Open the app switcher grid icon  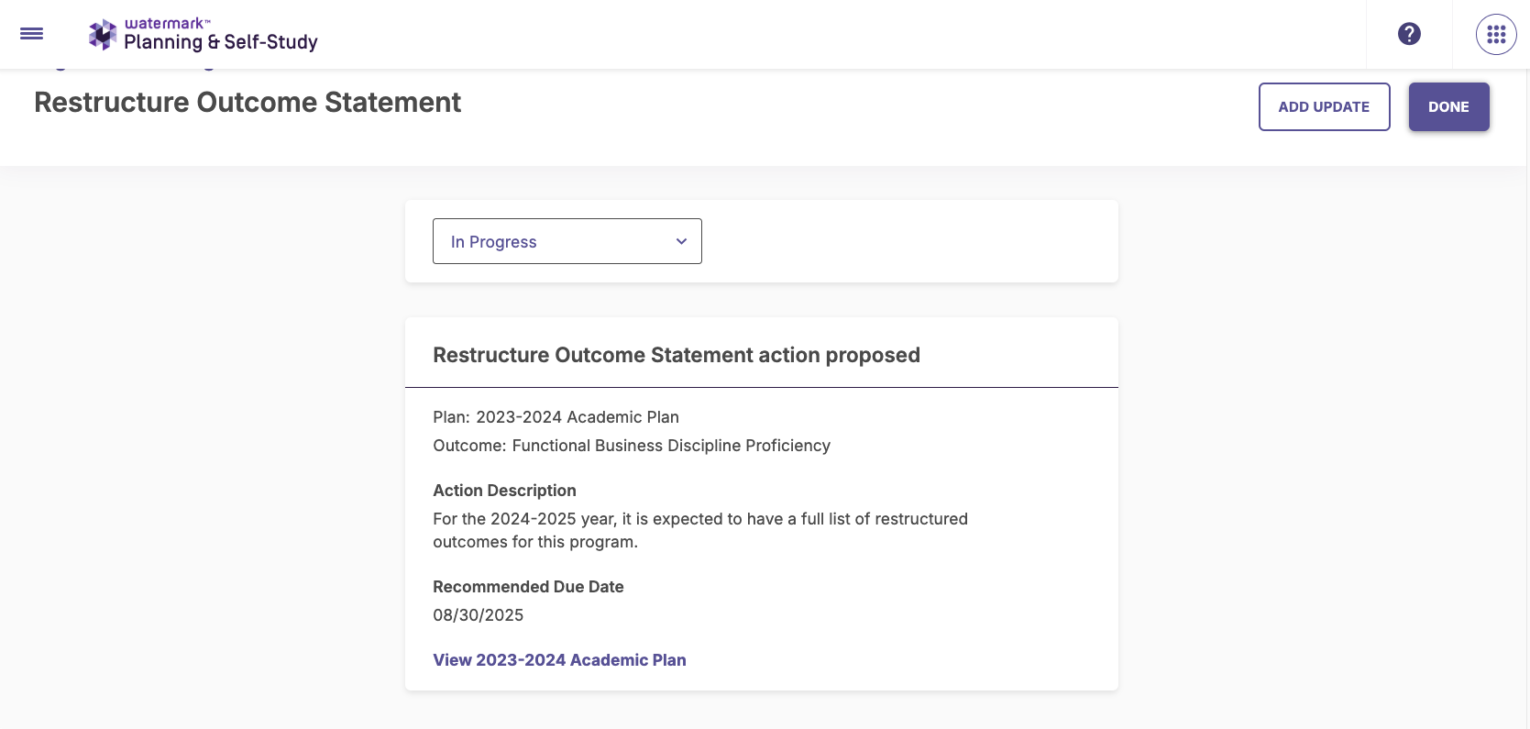[x=1496, y=35]
